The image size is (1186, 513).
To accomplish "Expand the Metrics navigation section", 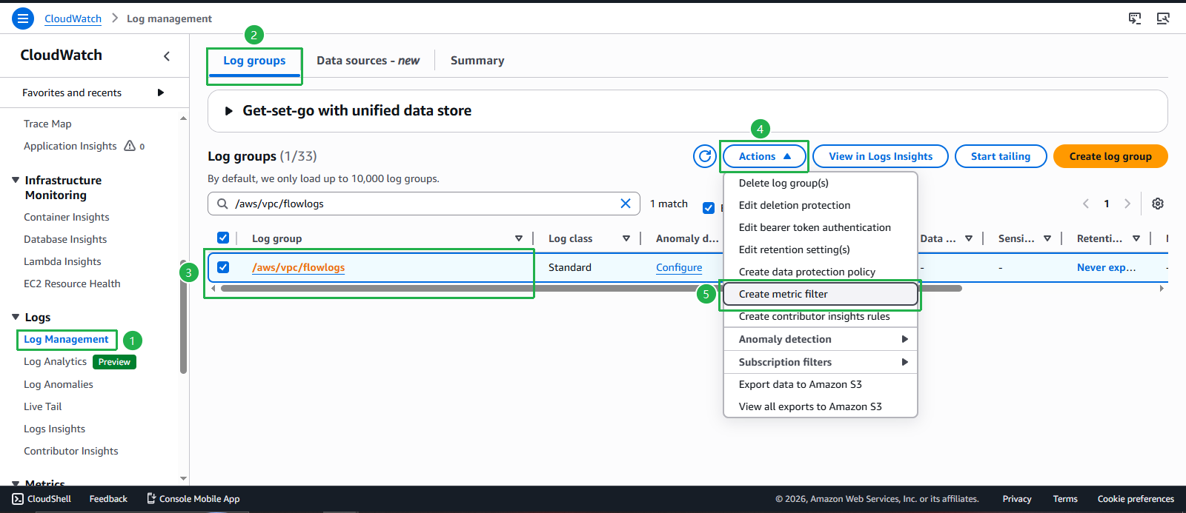I will pyautogui.click(x=16, y=483).
